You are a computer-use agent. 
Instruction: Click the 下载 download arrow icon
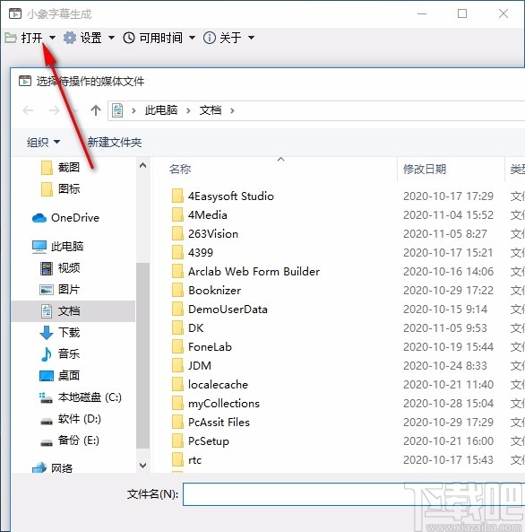click(47, 333)
